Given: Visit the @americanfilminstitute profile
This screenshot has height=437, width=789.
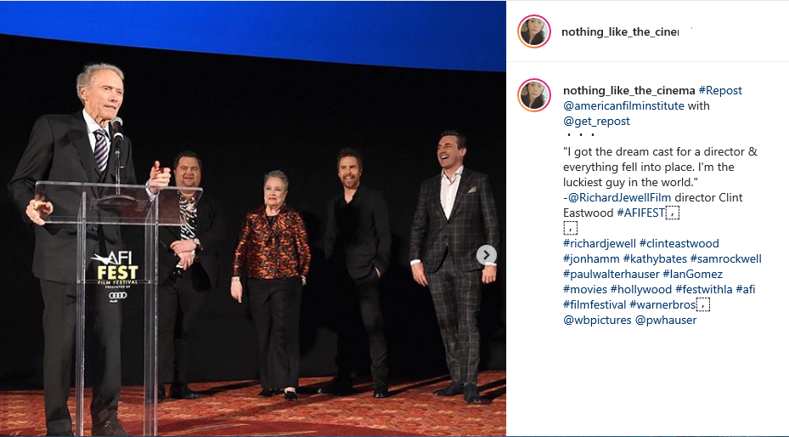Looking at the screenshot, I should coord(623,105).
